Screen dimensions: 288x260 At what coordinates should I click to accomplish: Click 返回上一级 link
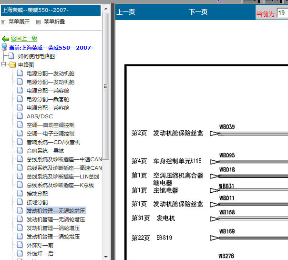(x=24, y=38)
